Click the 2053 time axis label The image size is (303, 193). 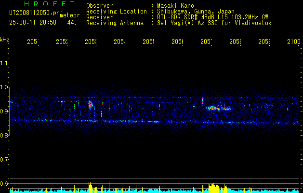point(91,41)
